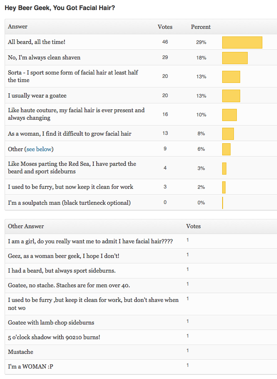Click 'I'm a WOMAN :P' answer
Viewport: 277px width, 379px height.
tap(31, 367)
